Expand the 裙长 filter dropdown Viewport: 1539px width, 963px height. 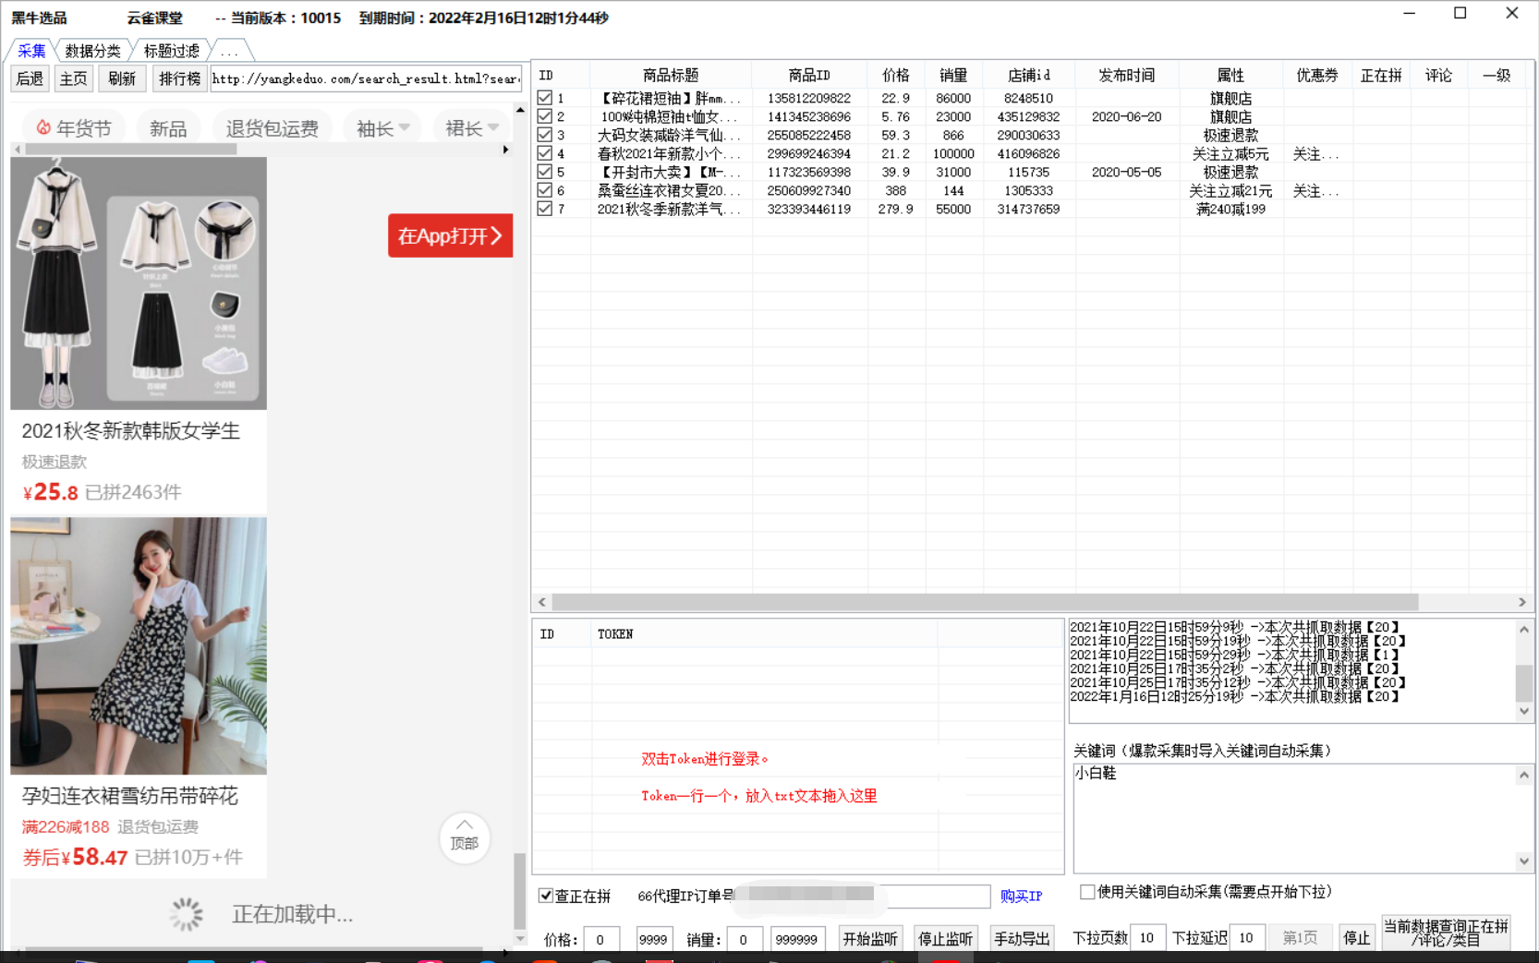pos(471,128)
